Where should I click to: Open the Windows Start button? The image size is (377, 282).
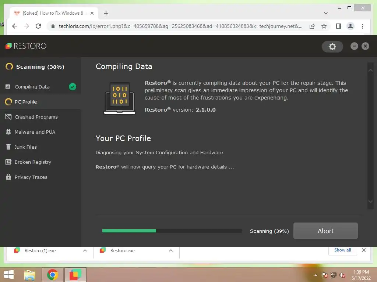click(9, 275)
